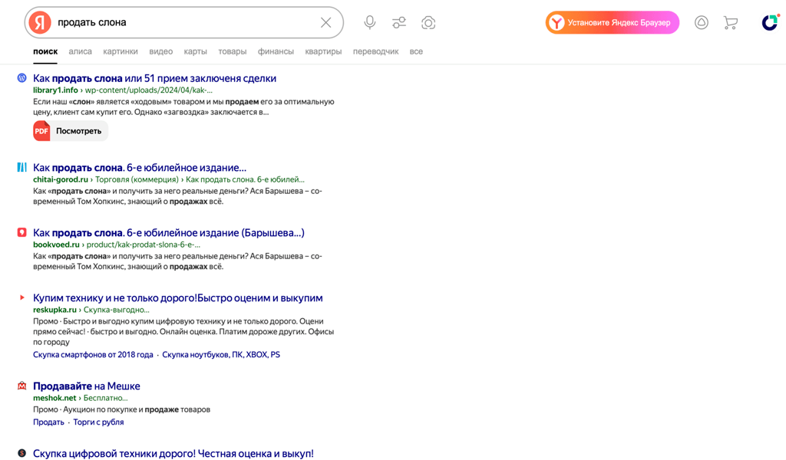The height and width of the screenshot is (460, 786).
Task: Select the 'поиск' tab
Action: [x=45, y=51]
